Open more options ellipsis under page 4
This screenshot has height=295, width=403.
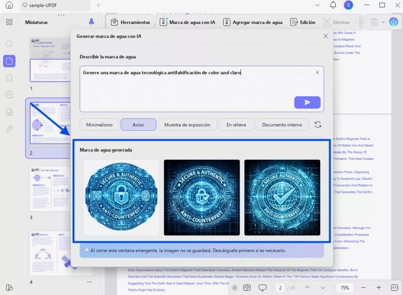(x=89, y=282)
